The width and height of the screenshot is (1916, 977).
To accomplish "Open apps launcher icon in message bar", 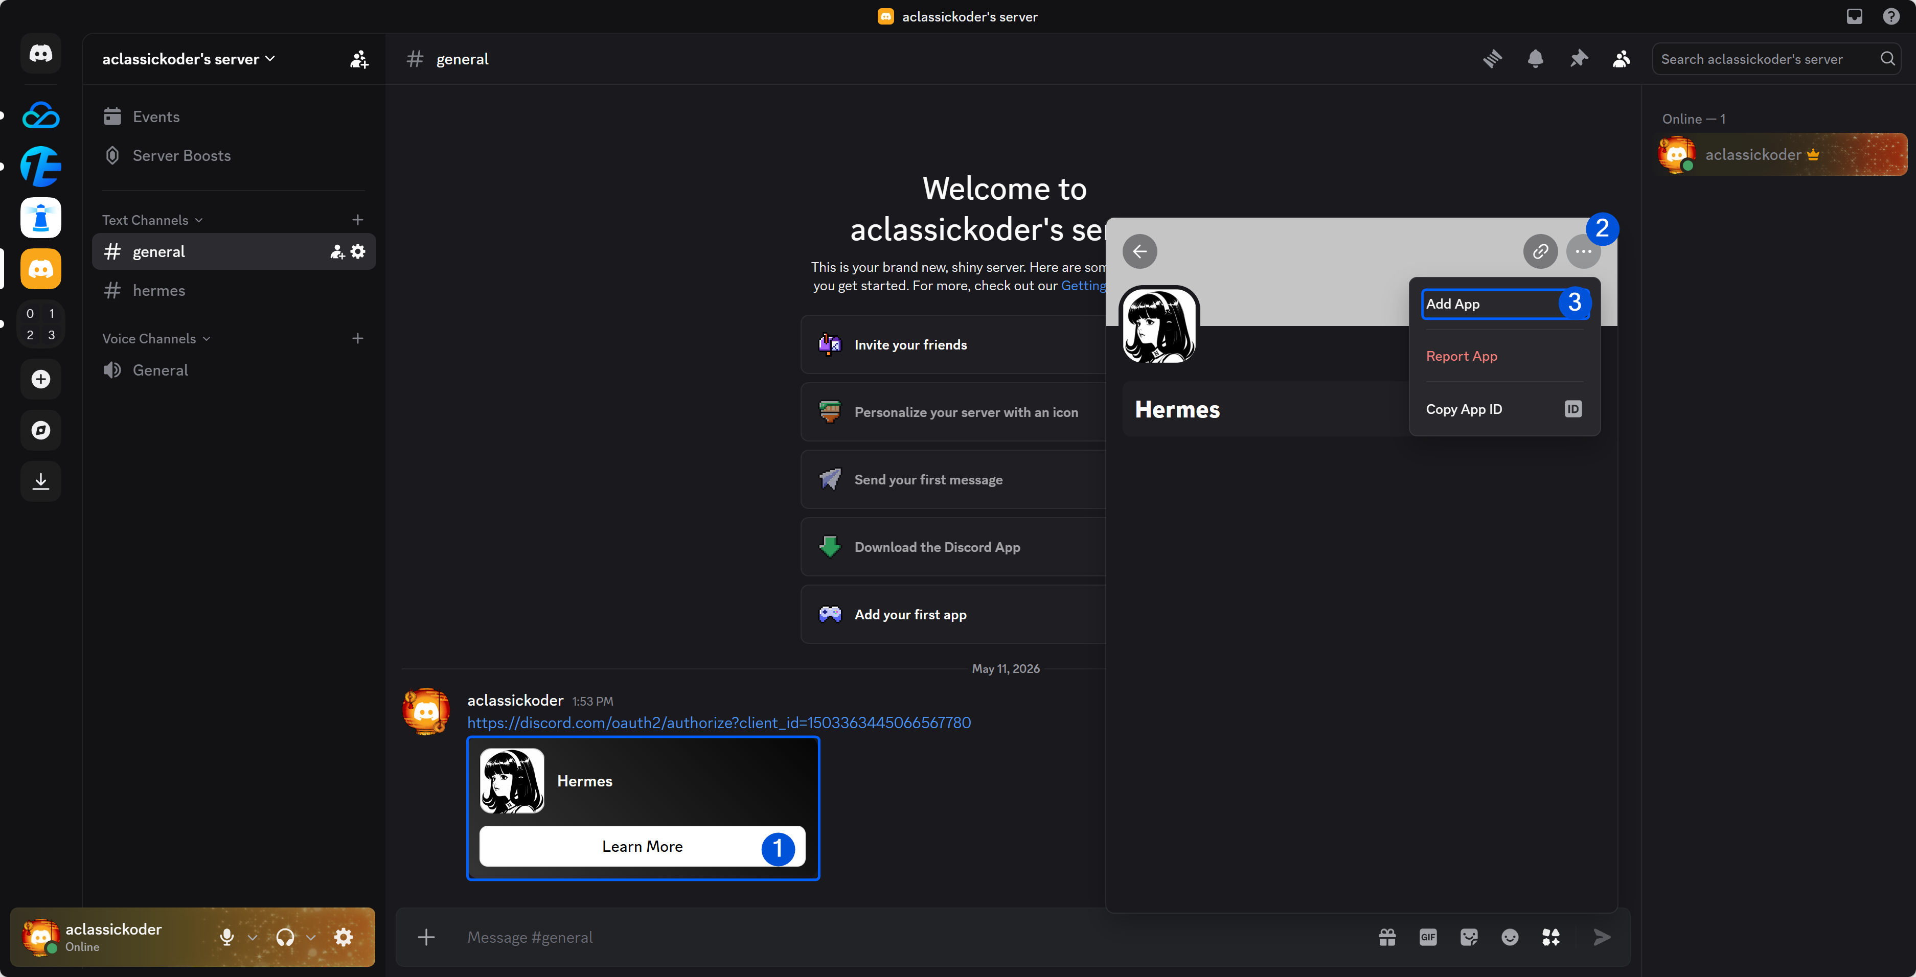I will pos(1551,937).
